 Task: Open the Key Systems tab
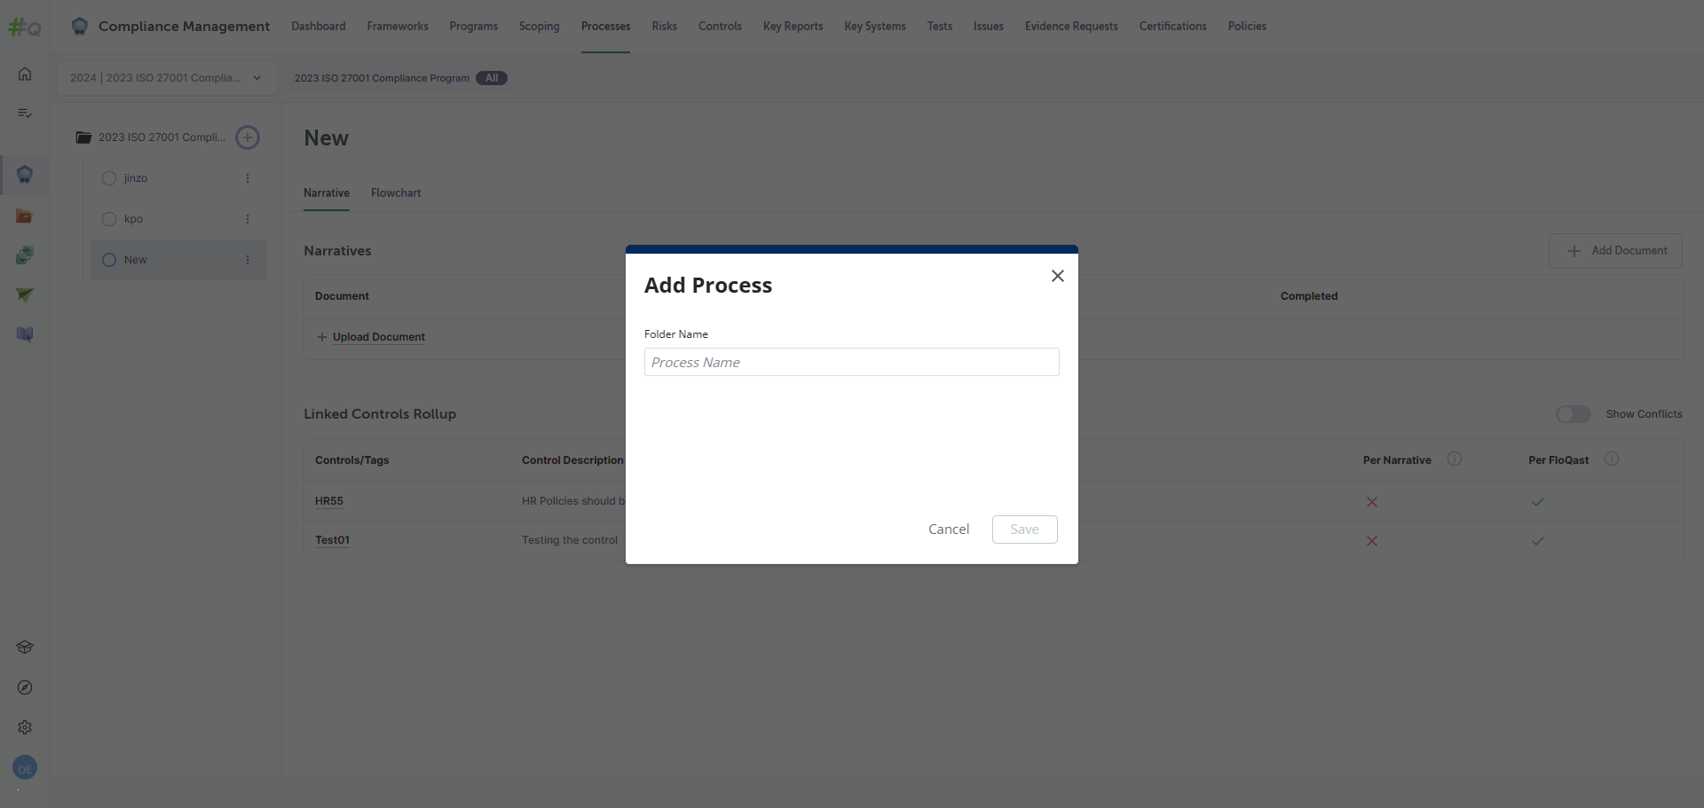(875, 26)
